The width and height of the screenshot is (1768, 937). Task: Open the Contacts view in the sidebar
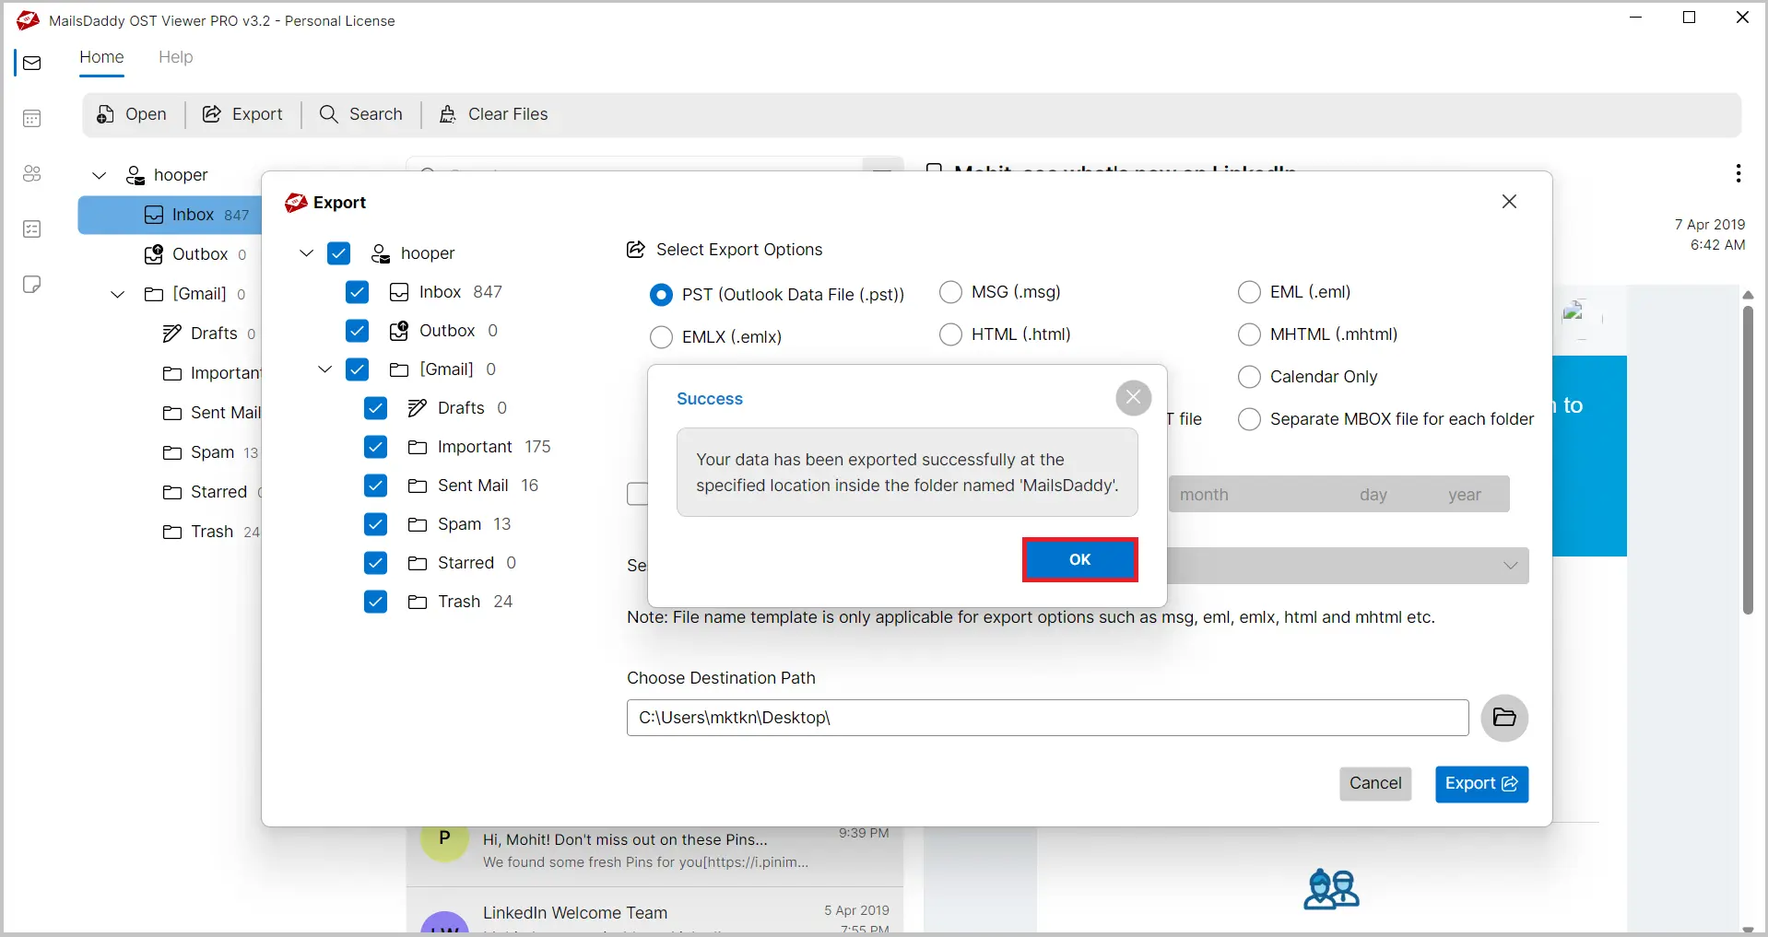tap(32, 174)
